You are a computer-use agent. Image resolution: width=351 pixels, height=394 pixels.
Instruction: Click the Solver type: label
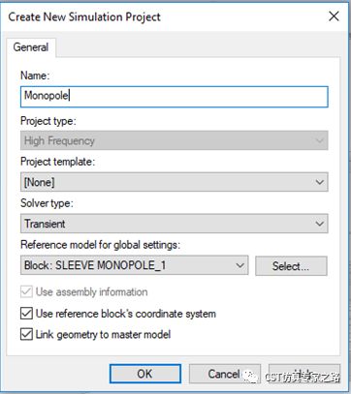[x=47, y=203]
